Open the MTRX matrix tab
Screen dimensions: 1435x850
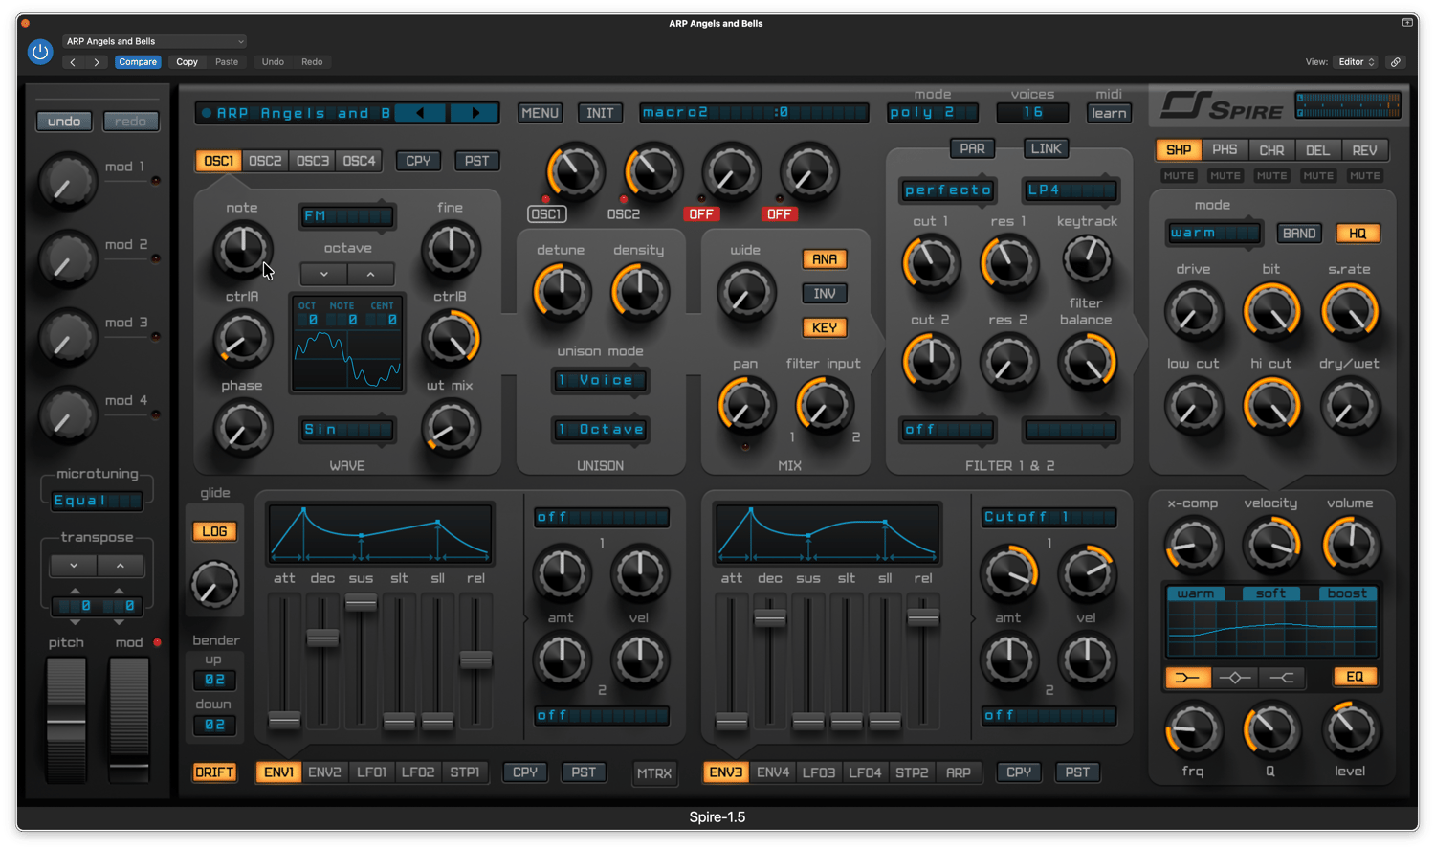point(654,773)
